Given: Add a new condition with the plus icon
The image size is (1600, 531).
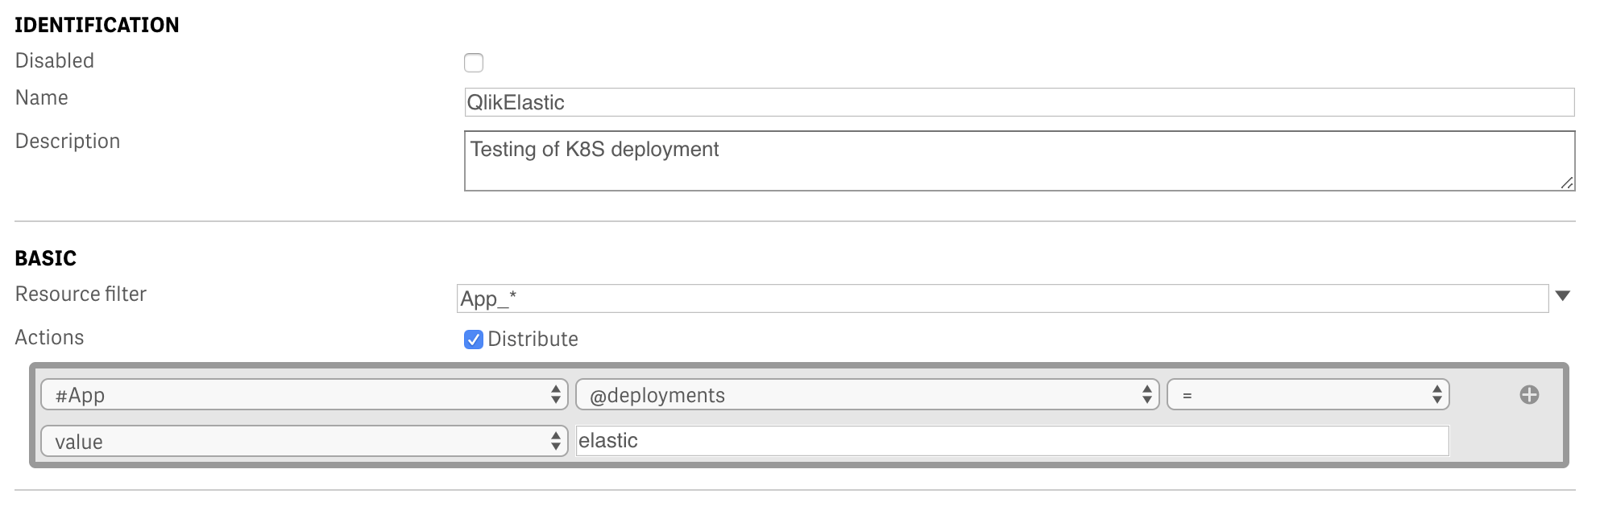Looking at the screenshot, I should point(1529,395).
